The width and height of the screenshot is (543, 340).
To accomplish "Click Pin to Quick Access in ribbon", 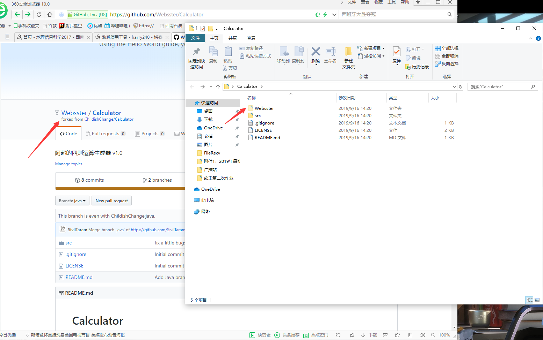I will click(x=197, y=58).
